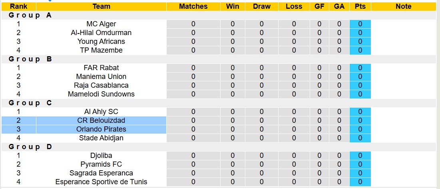440x189 pixels.
Task: Click Djoliba in Group D
Action: 101,156
